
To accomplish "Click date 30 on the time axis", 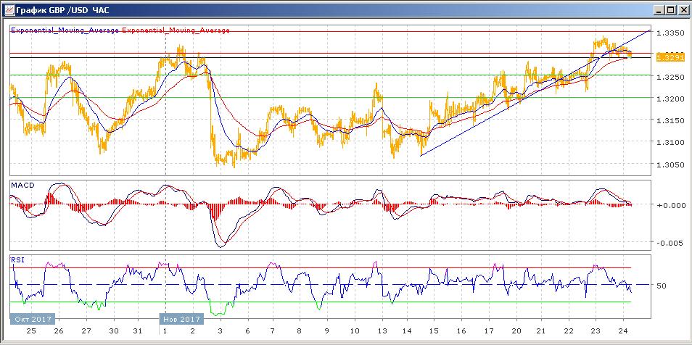I will (114, 331).
